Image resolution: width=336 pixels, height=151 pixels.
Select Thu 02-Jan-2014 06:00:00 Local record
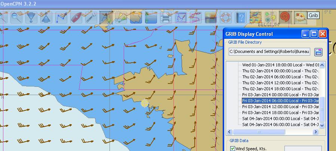(x=281, y=77)
